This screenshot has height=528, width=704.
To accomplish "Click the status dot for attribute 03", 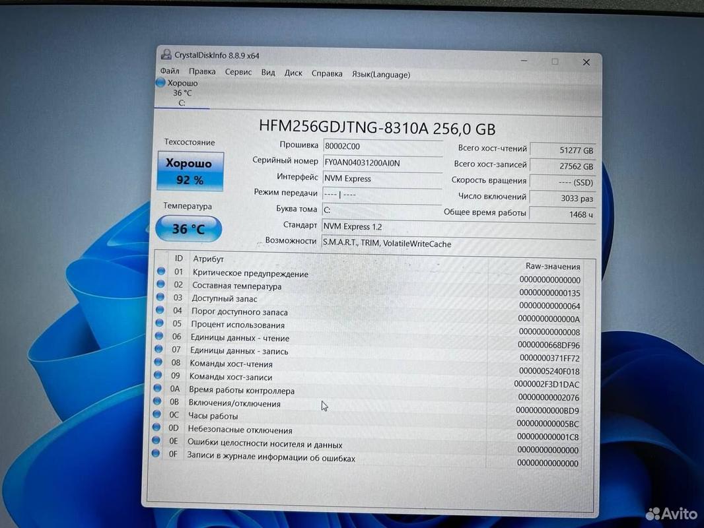I will 160,297.
